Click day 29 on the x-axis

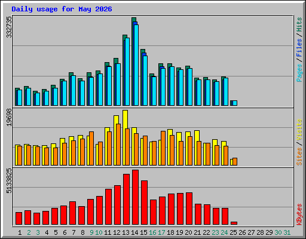[x=269, y=232]
